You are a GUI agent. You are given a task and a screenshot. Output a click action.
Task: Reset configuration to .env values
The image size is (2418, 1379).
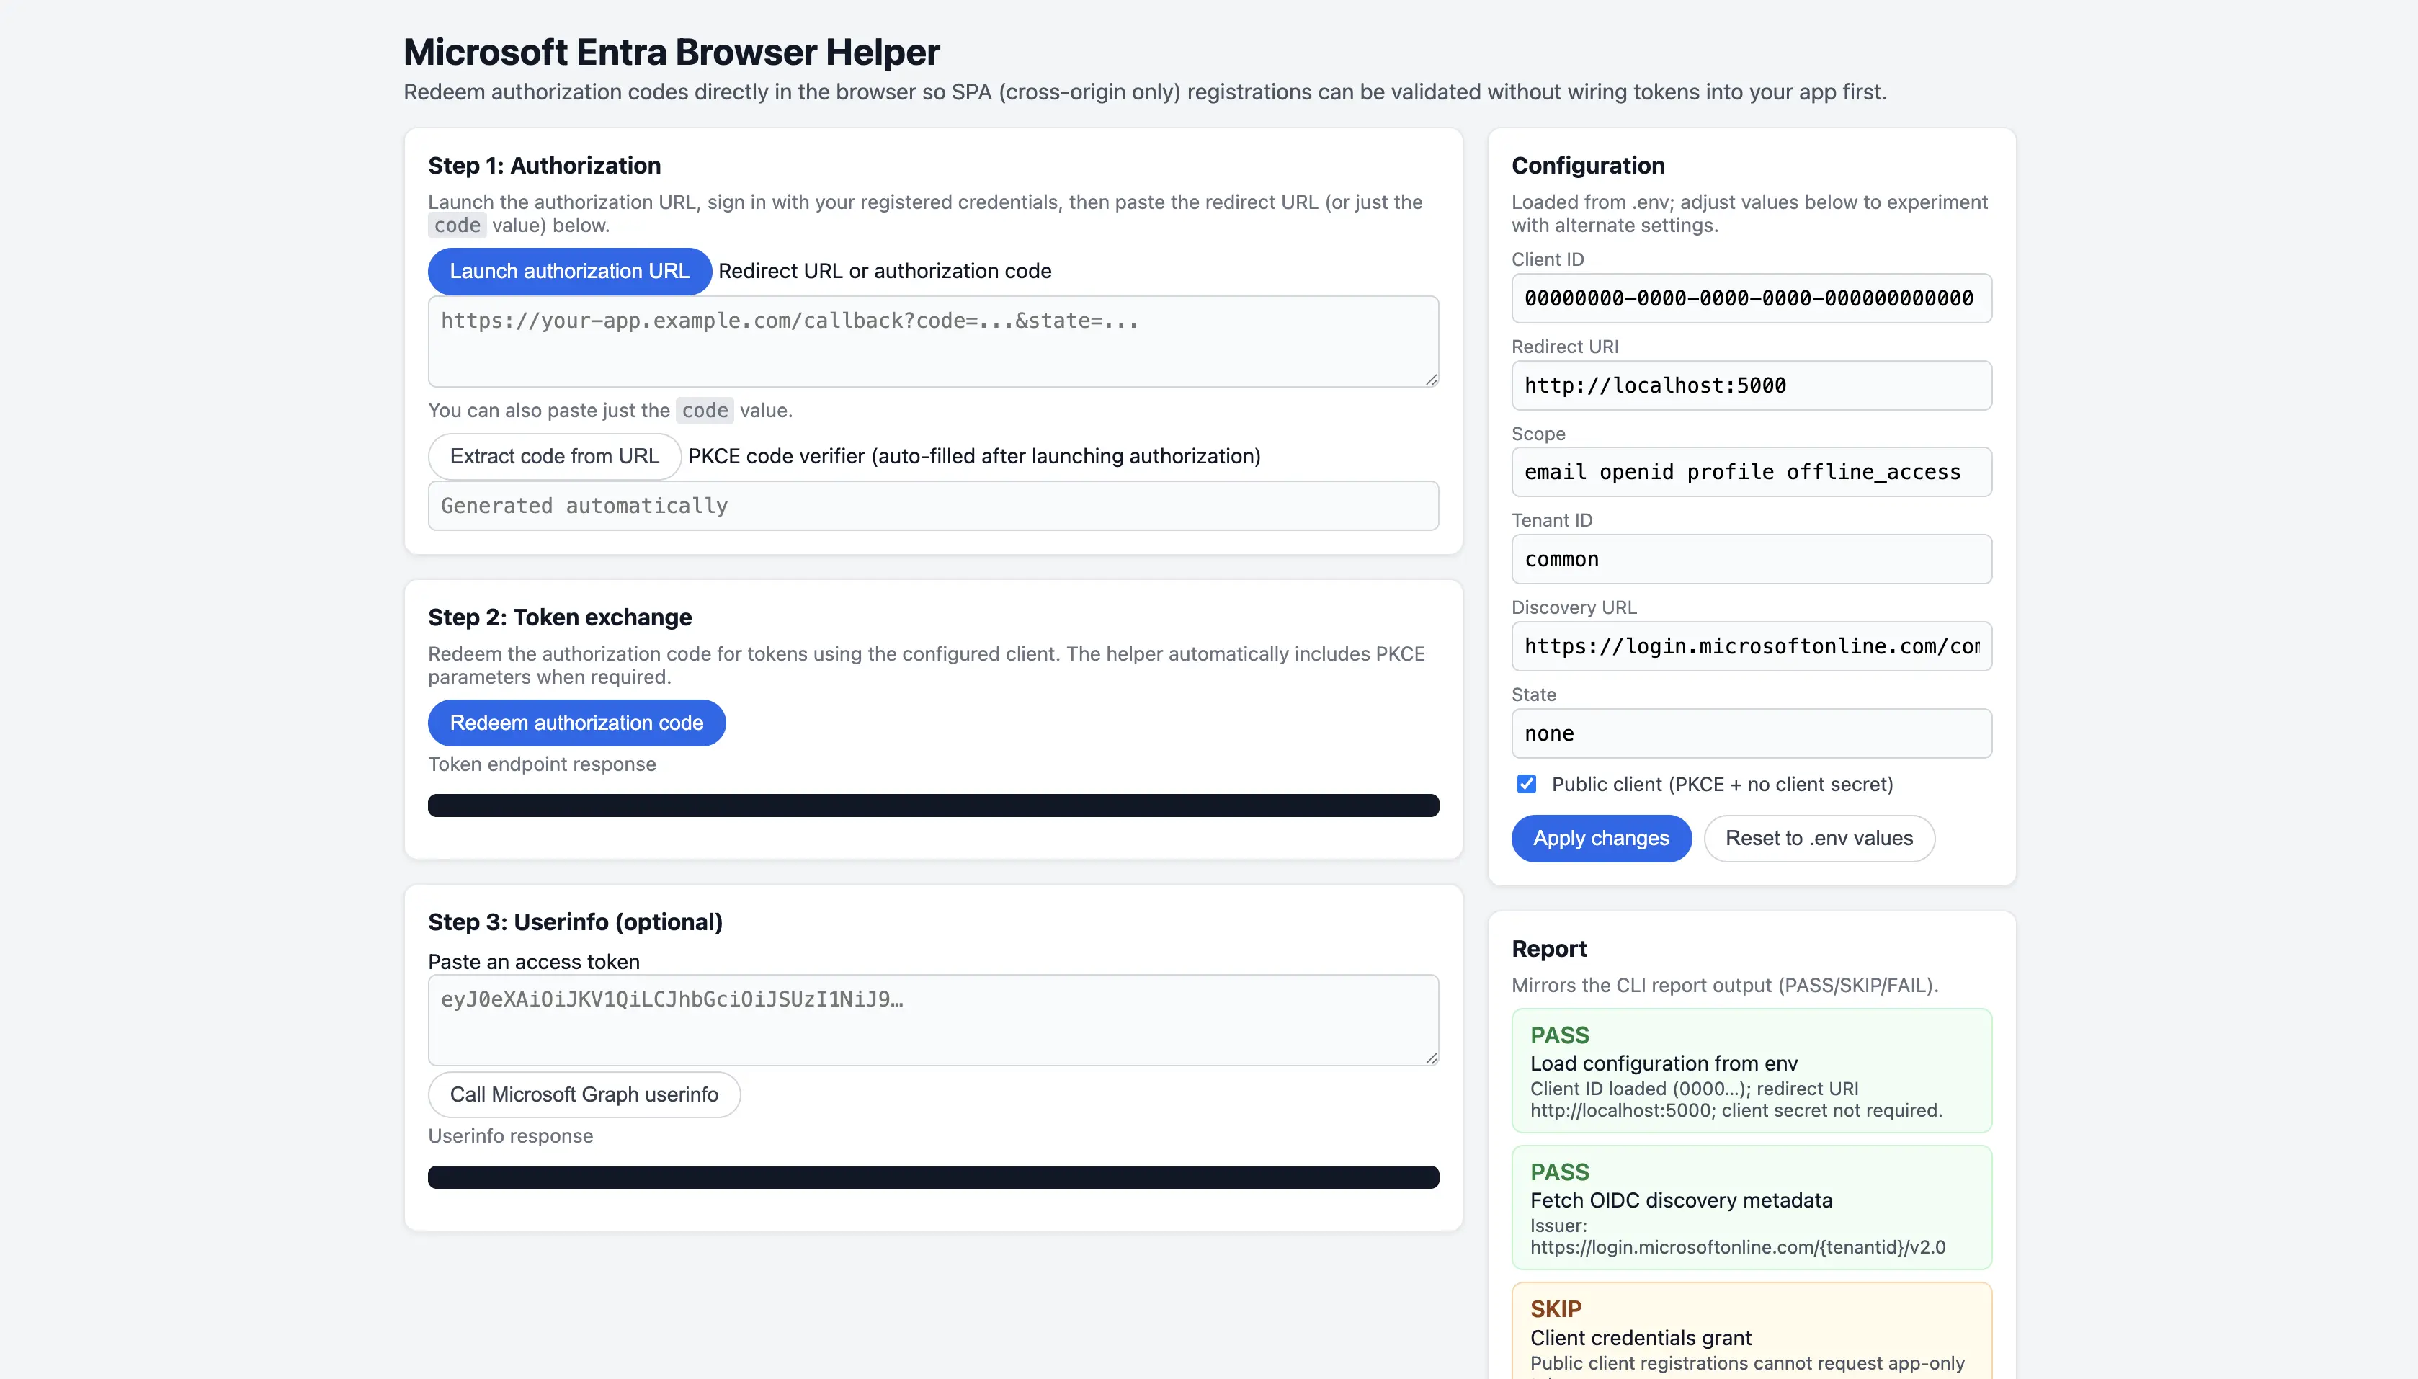pos(1819,838)
